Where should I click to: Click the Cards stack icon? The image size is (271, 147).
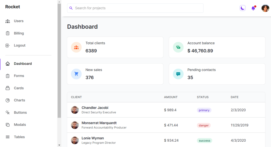(x=8, y=88)
